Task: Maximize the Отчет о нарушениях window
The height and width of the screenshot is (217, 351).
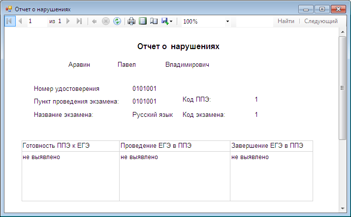Action: (322, 9)
